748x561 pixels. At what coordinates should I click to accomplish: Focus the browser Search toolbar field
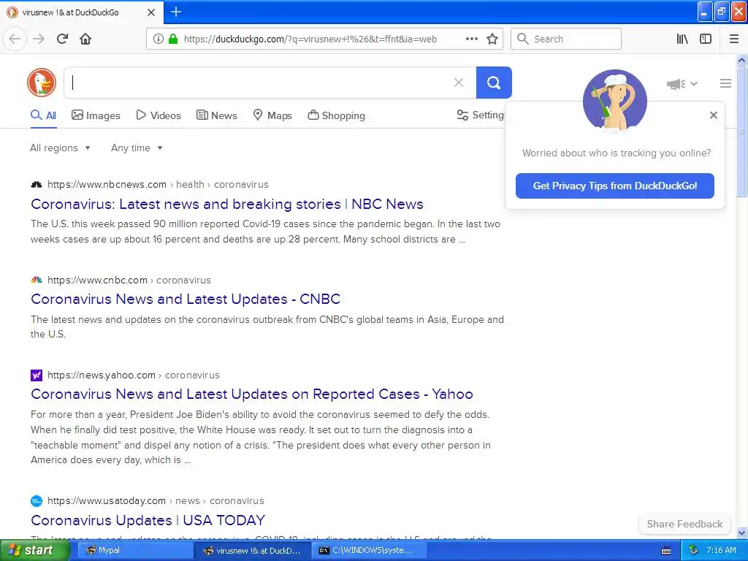click(566, 39)
